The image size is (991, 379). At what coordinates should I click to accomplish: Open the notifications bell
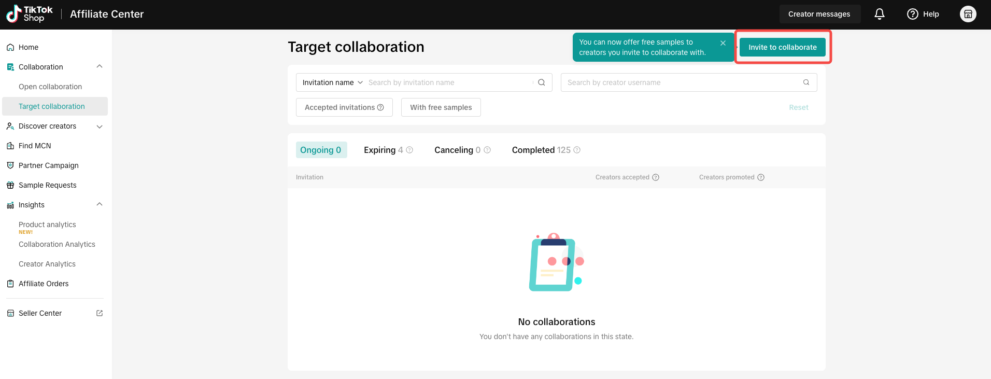(x=880, y=14)
